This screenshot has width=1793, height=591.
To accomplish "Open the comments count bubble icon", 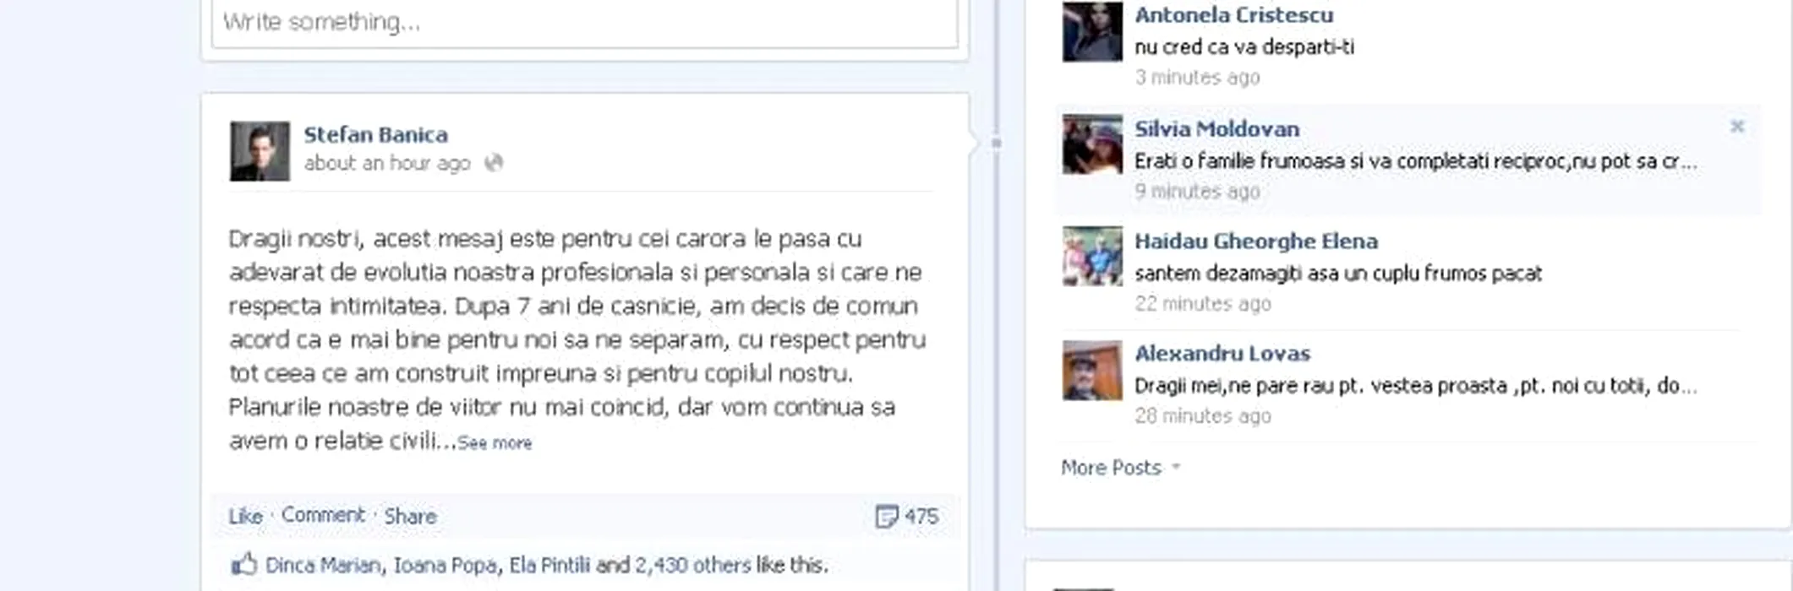I will (886, 517).
